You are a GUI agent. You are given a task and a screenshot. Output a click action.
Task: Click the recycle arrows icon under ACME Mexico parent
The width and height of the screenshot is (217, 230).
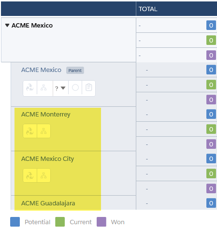click(30, 87)
